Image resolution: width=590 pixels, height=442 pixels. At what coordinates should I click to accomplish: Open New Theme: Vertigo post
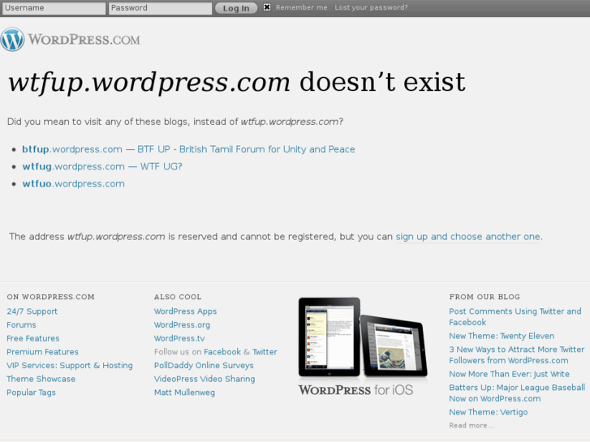click(489, 412)
